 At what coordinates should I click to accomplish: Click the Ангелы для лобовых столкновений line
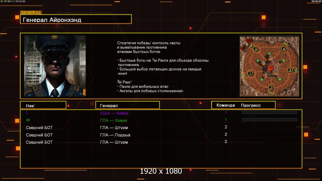[150, 91]
